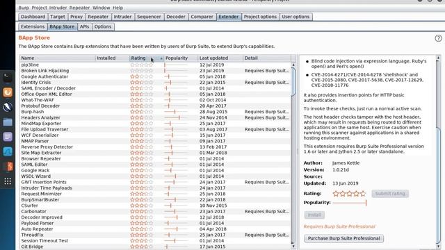Select the Session Timeout Test row

coord(155,241)
